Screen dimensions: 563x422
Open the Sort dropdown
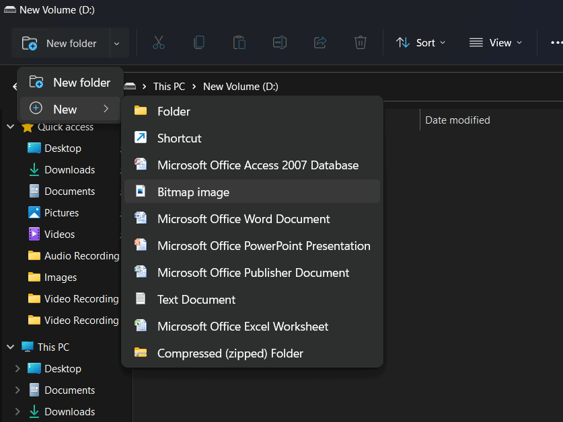(x=421, y=42)
